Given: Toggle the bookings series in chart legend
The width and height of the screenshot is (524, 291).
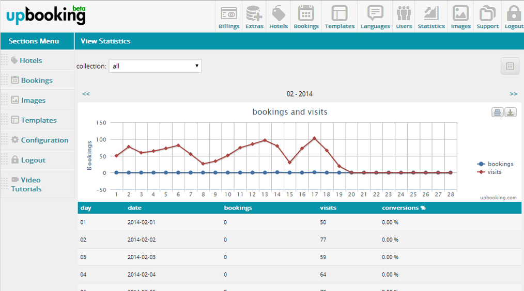Looking at the screenshot, I should [496, 164].
